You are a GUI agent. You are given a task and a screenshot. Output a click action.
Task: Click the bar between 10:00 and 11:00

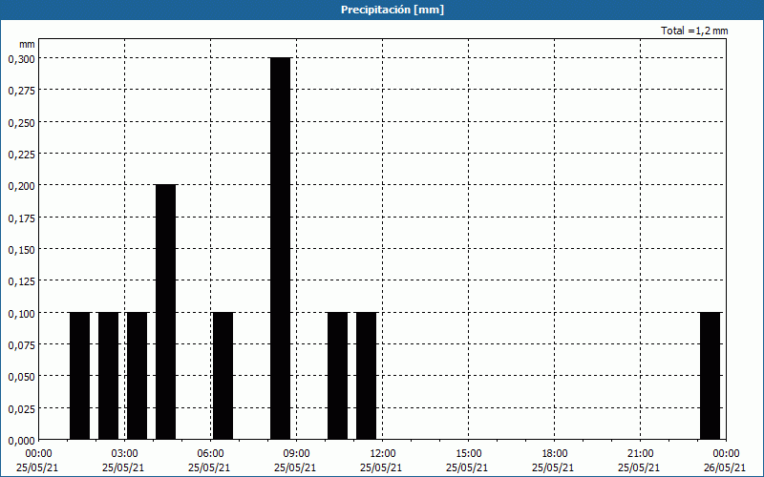338,376
